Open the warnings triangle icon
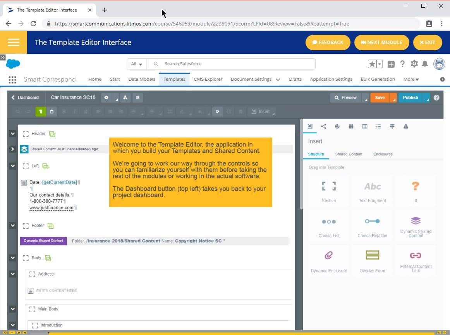This screenshot has height=335, width=450. click(x=405, y=126)
